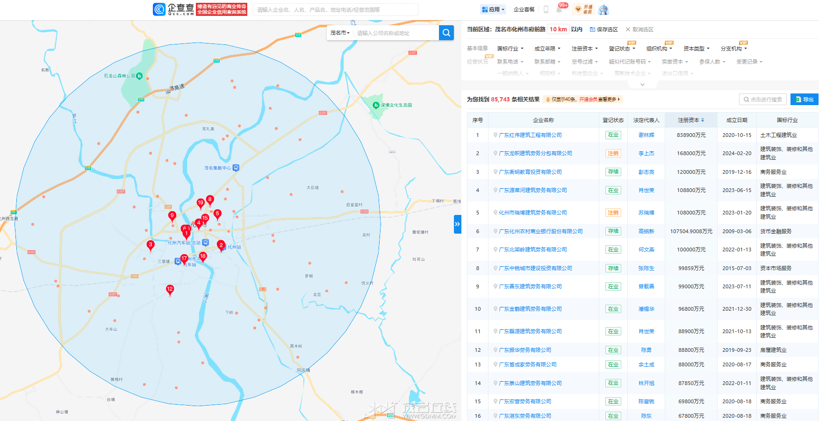
Task: Open 企业套餐 in top navigation
Action: [524, 9]
